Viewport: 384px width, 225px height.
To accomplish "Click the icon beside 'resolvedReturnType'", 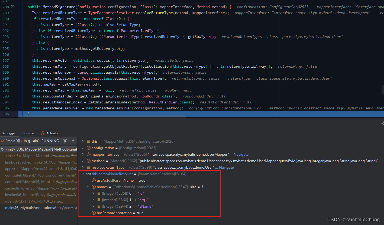I will 89,167.
